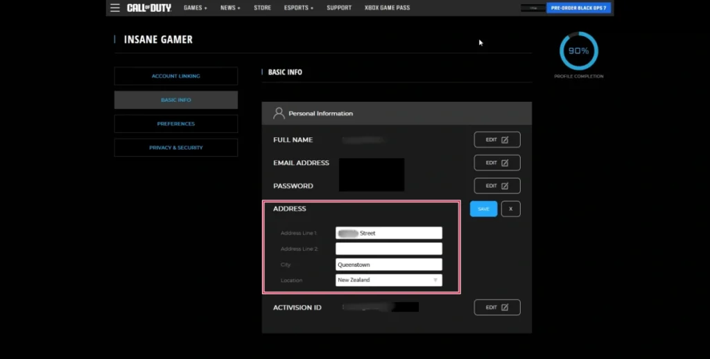This screenshot has height=359, width=710.
Task: Click the City field with Queenstown
Action: (x=388, y=264)
